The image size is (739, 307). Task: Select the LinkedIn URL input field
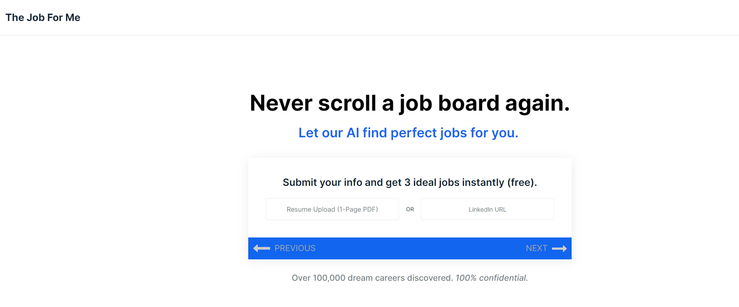487,209
